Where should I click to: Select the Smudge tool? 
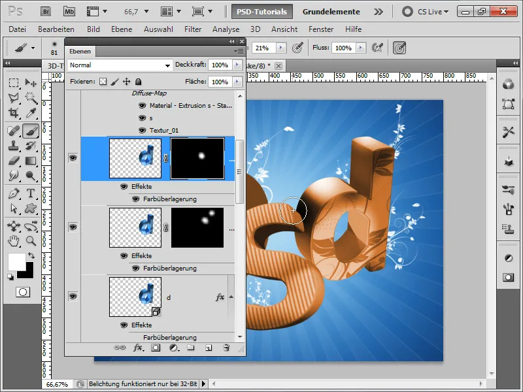13,176
